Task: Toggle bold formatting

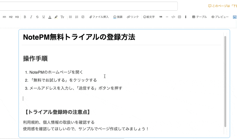Action: (x=25, y=17)
